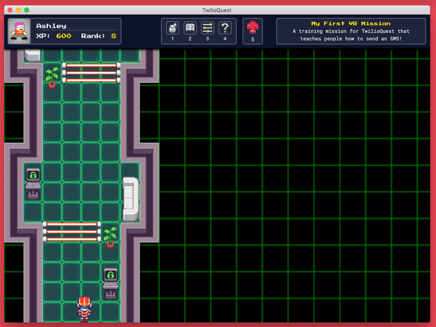Click the potted plant beside the lower barrier
Viewport: 436px width, 327px height.
point(110,238)
